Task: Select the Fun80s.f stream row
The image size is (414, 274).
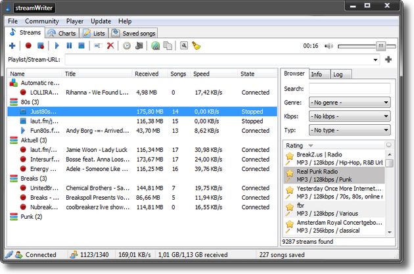Action: 143,131
